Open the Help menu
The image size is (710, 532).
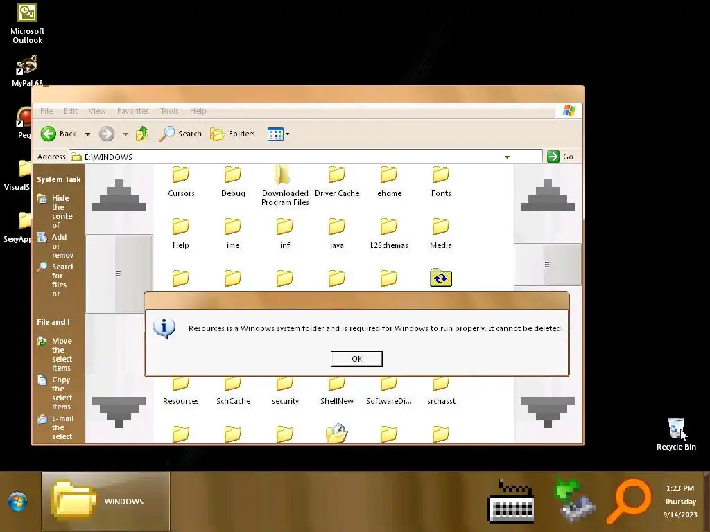[198, 111]
